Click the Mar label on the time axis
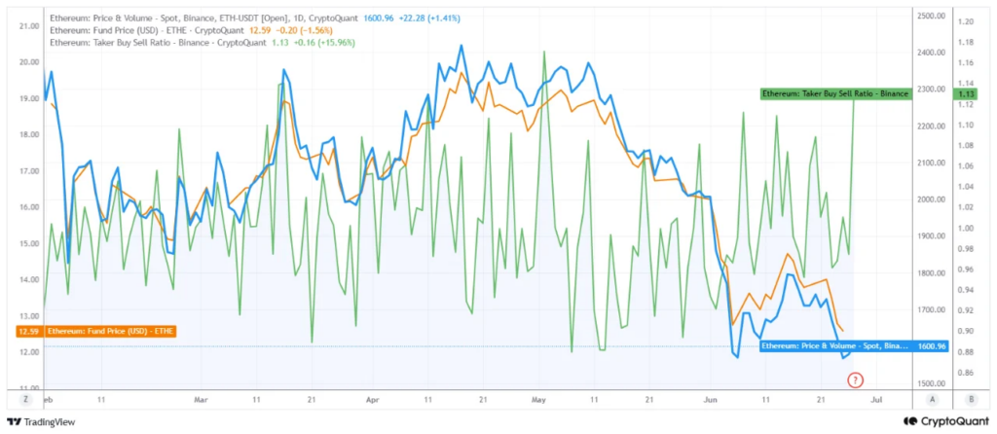Screen dimensions: 997x434 201,400
